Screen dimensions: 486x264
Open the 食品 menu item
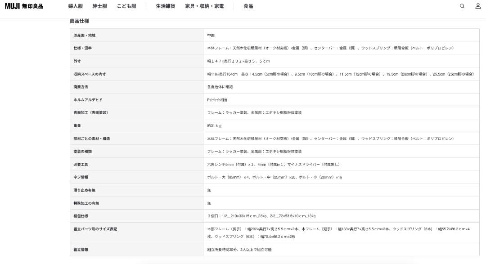[x=248, y=6]
